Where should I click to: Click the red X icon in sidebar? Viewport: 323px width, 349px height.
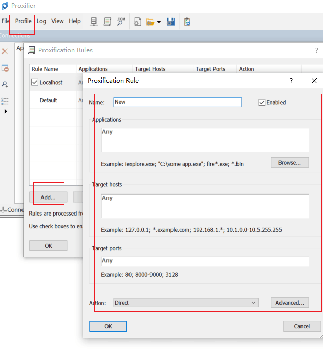tap(5, 51)
